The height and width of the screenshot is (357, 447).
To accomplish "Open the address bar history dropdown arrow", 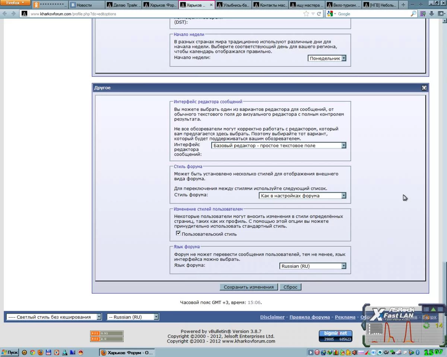I will (x=313, y=14).
